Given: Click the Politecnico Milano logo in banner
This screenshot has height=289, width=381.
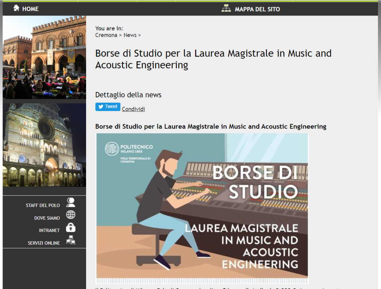Looking at the screenshot, I should (128, 152).
